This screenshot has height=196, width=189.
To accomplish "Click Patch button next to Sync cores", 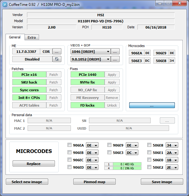I will [54, 90].
